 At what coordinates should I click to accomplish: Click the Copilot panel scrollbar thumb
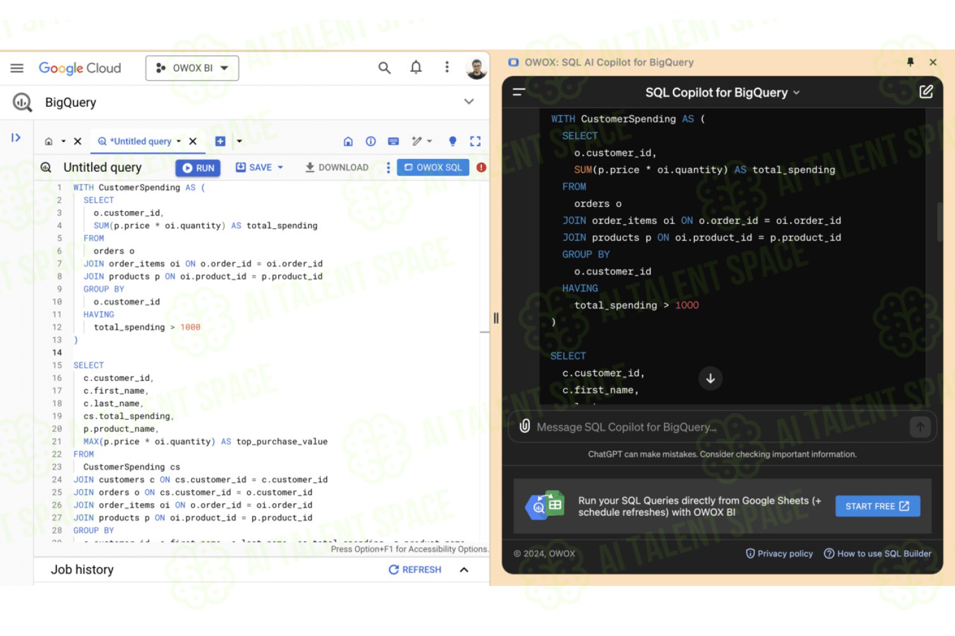tap(939, 223)
